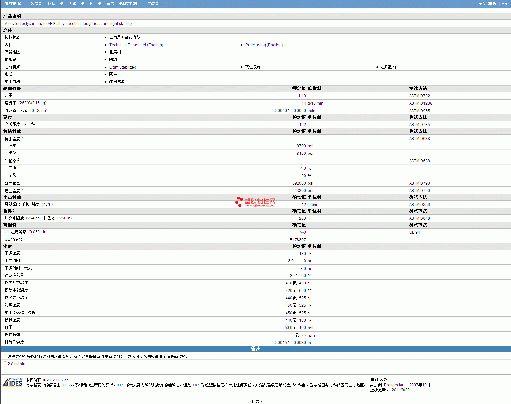Click the IDES Inc. copyright link

coord(62,380)
